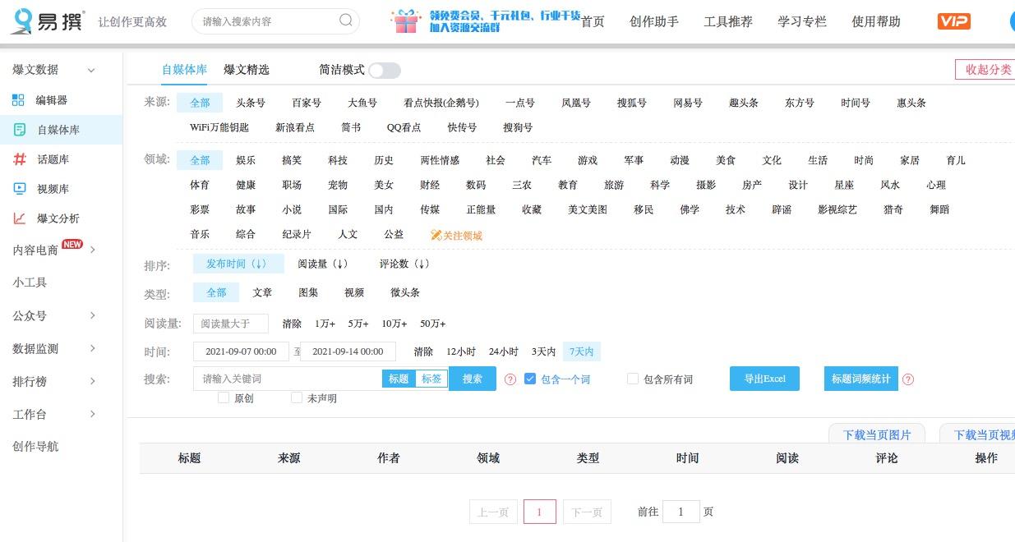Expand the 数据监测 sidebar section
1015x542 pixels.
(x=93, y=348)
